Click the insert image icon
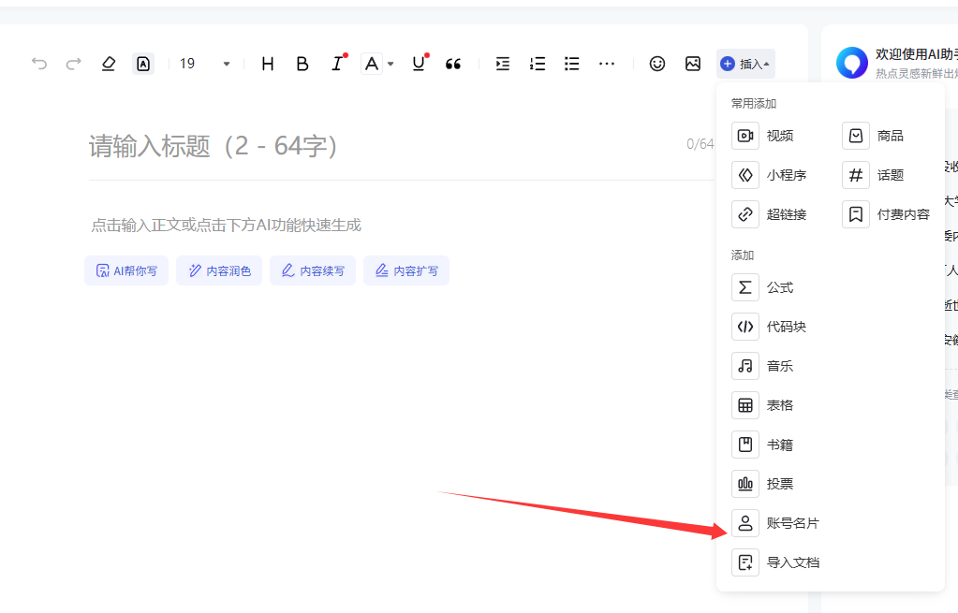The image size is (958, 613). (x=693, y=64)
